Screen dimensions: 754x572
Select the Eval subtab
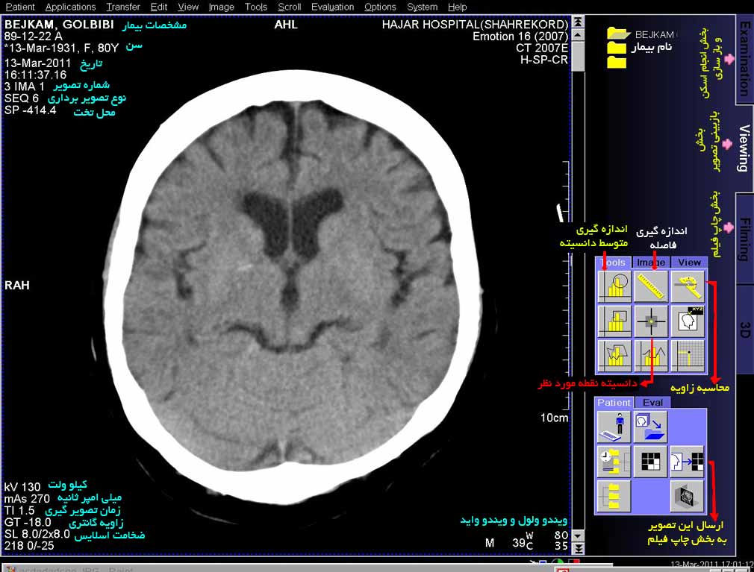point(652,403)
